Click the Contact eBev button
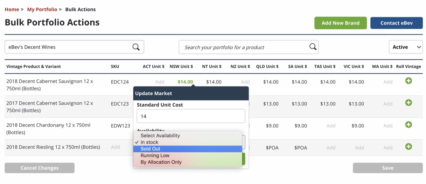The image size is (426, 184). pos(396,23)
